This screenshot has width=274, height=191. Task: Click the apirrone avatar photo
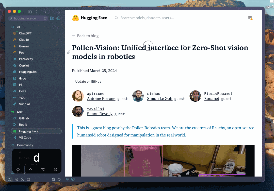pos(78,96)
